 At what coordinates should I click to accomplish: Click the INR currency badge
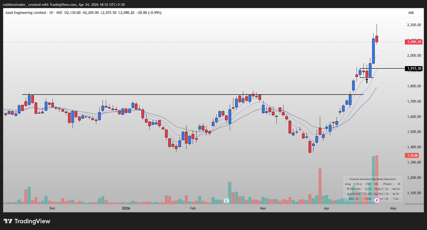(x=411, y=12)
